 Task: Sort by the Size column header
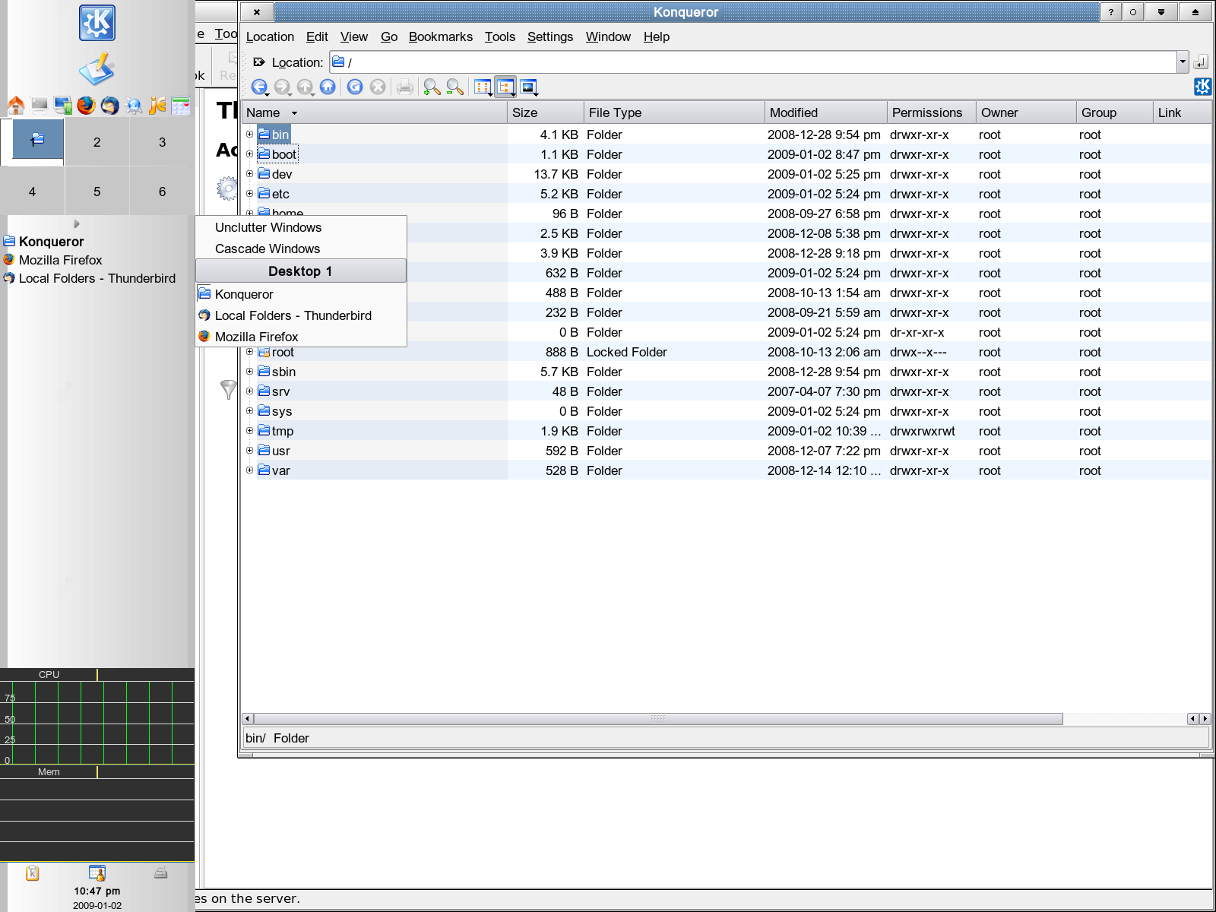tap(546, 112)
